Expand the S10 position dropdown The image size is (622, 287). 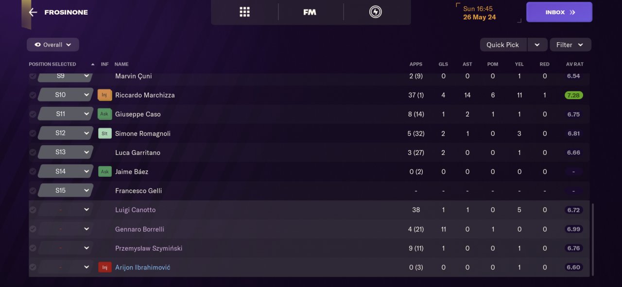point(86,95)
